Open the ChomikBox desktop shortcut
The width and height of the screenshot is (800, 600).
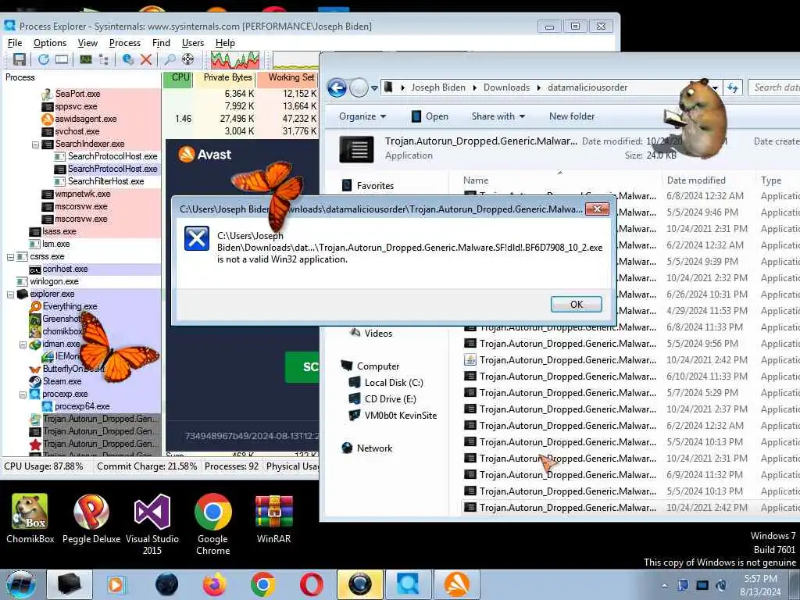pyautogui.click(x=30, y=519)
